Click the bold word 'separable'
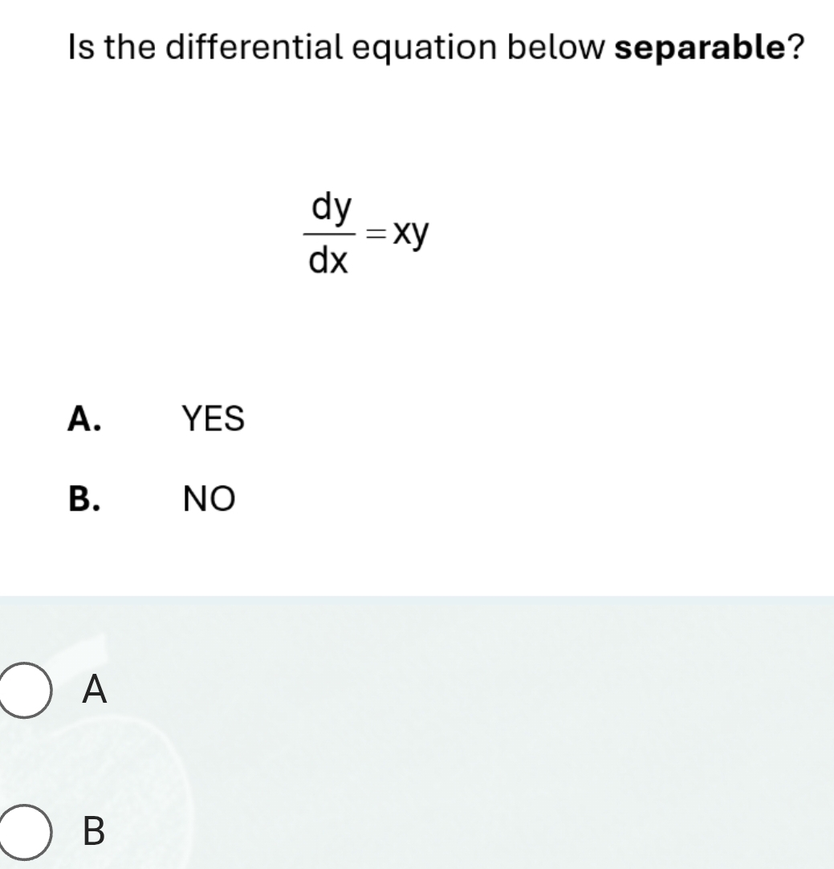Screen dimensions: 834x869 click(x=698, y=50)
